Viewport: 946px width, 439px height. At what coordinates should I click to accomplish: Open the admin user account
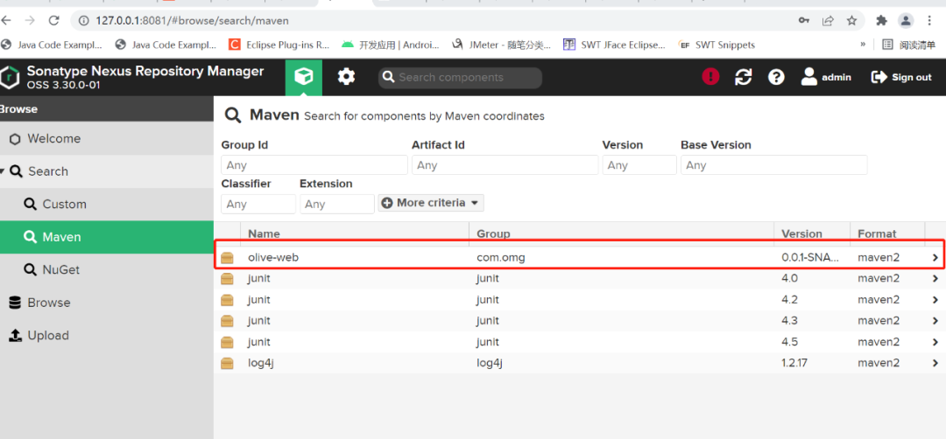[x=826, y=77]
